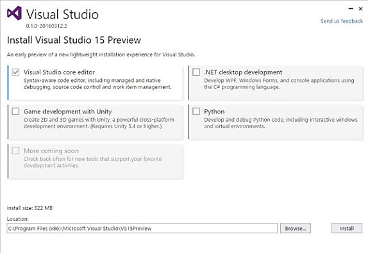Select the .NET desktop development tile description
Image resolution: width=368 pixels, height=253 pixels.
pyautogui.click(x=279, y=84)
